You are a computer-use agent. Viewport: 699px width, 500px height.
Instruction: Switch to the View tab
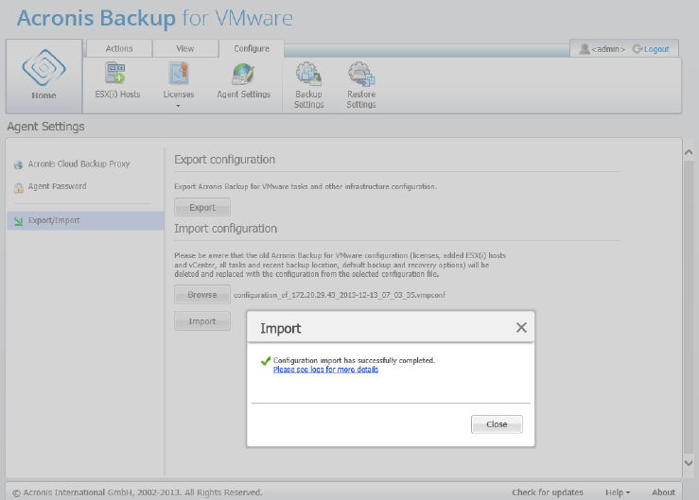tap(185, 48)
